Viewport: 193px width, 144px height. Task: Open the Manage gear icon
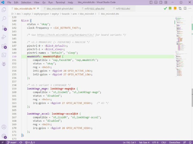pyautogui.click(x=4, y=136)
